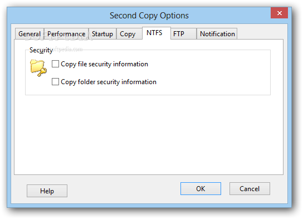
Task: Confirm settings with the OK button
Action: pos(201,189)
